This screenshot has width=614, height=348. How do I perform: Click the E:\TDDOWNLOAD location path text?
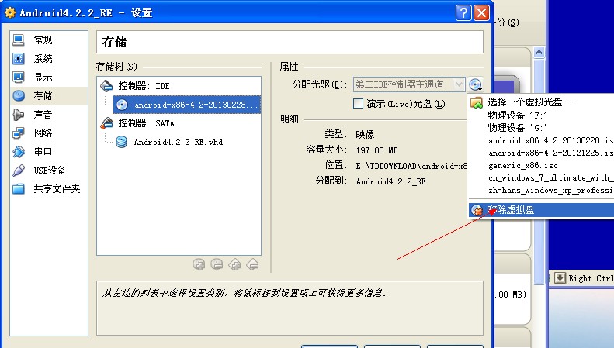tap(411, 166)
